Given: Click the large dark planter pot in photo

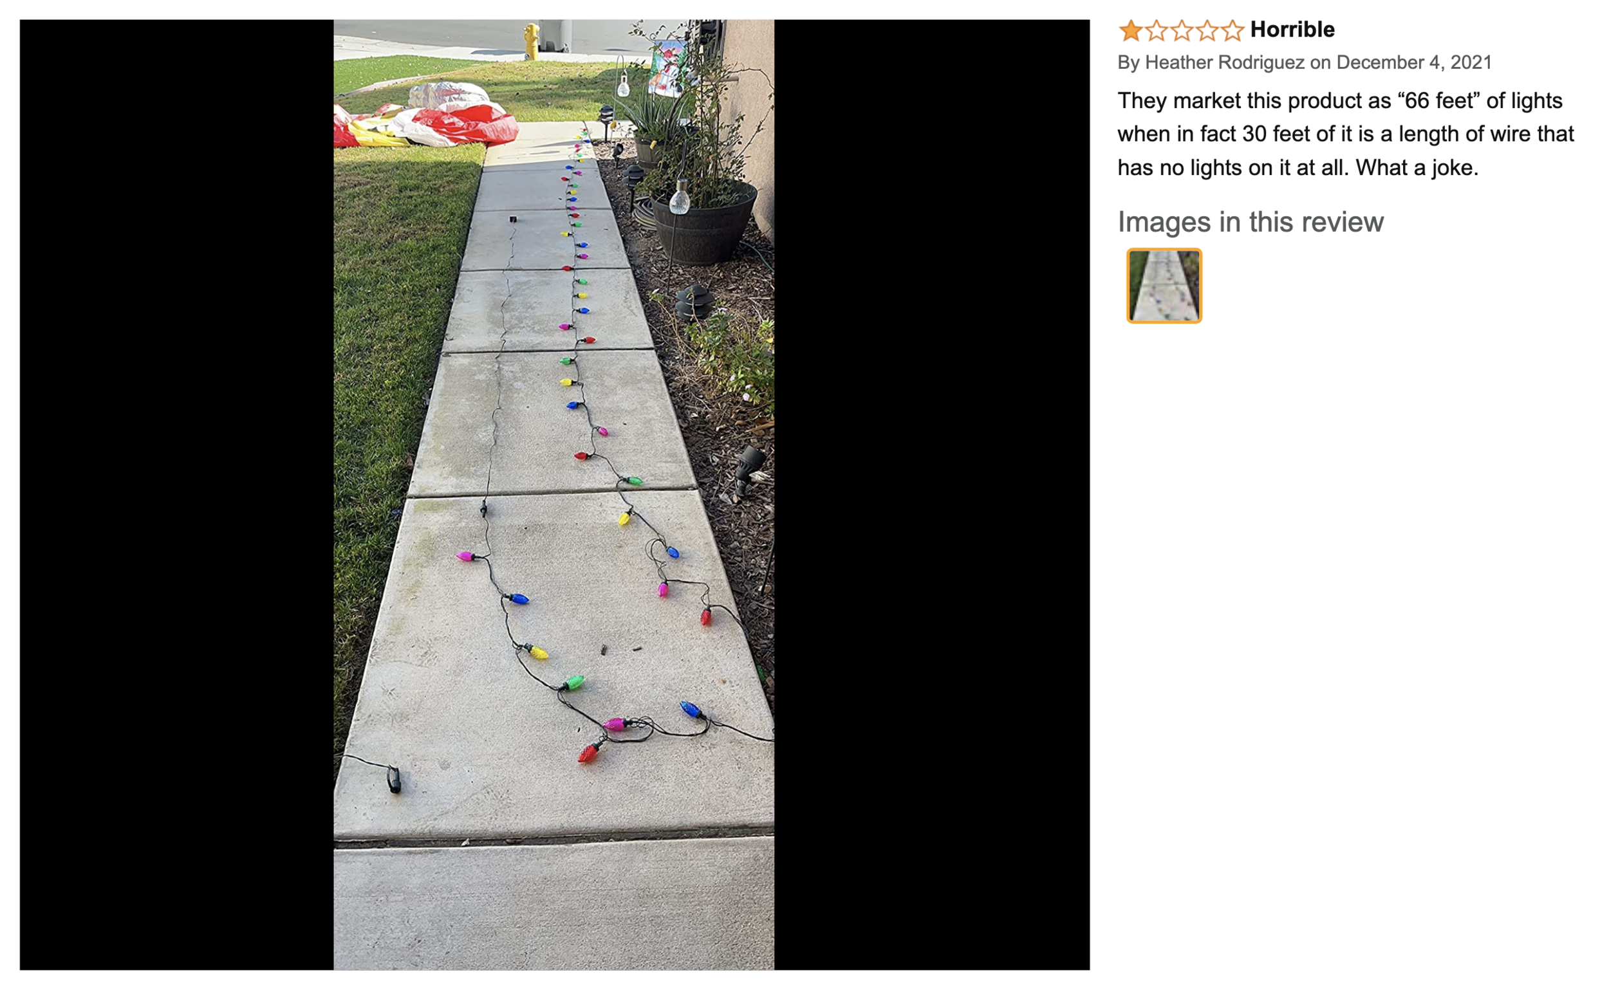Looking at the screenshot, I should 703,222.
